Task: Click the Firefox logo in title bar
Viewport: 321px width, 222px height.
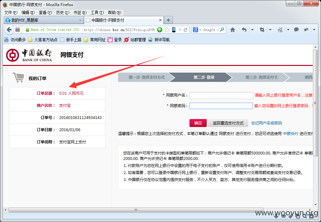Action: pos(5,4)
